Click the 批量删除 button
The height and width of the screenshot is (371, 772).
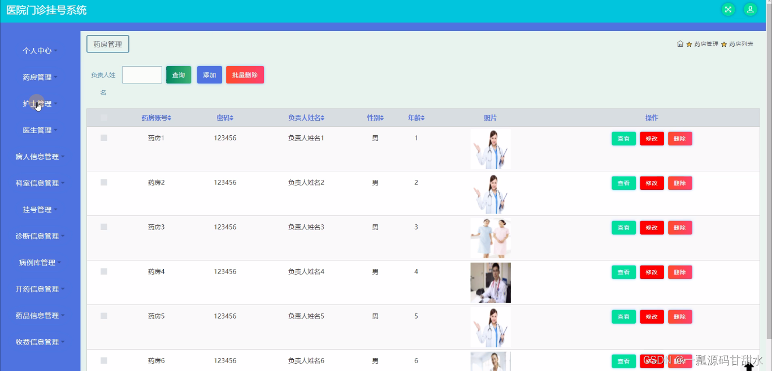tap(245, 75)
